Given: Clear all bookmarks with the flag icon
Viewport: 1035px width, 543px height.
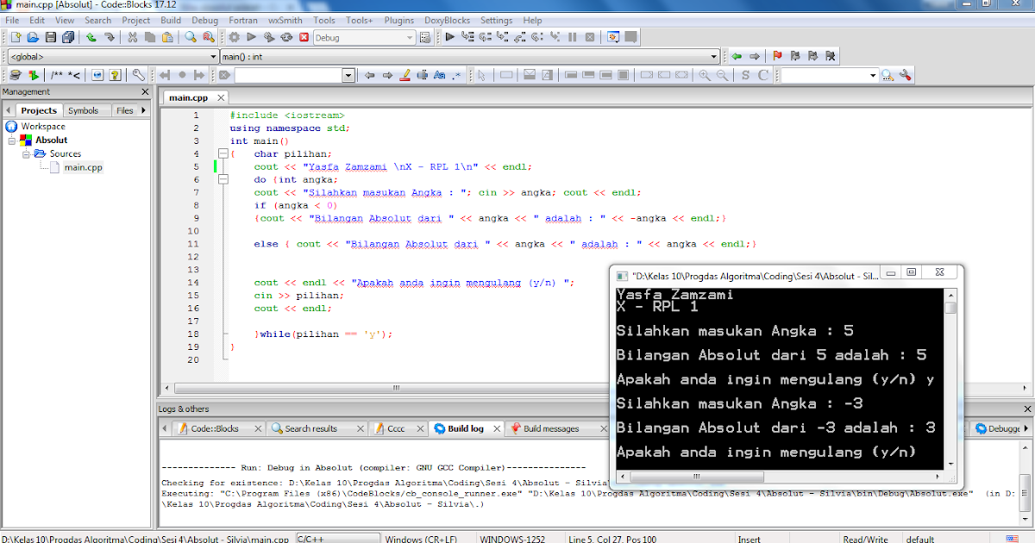Looking at the screenshot, I should [x=830, y=55].
